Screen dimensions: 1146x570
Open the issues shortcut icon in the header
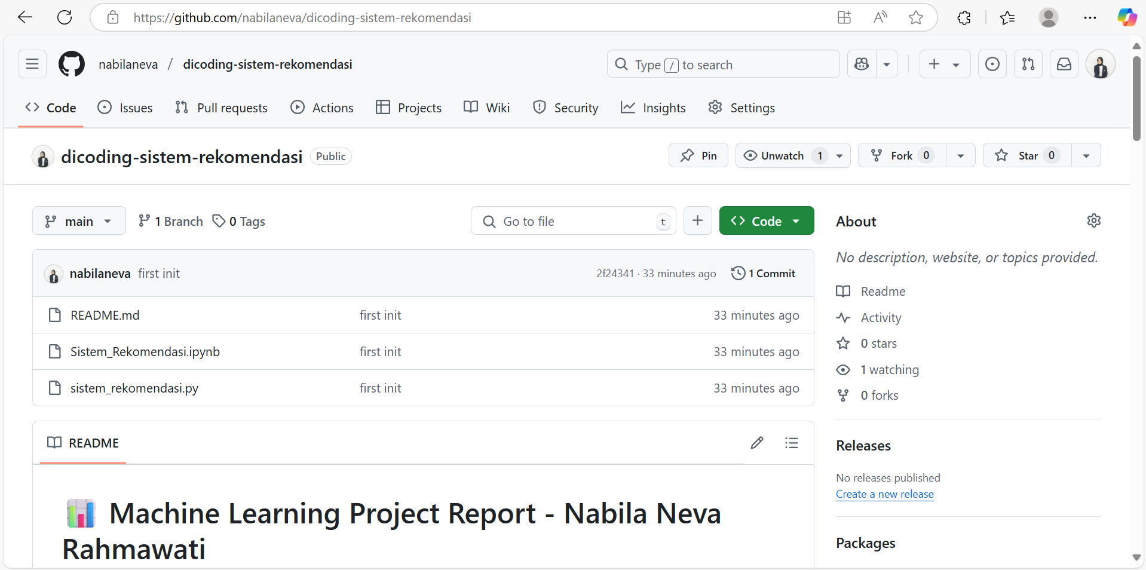click(x=992, y=64)
